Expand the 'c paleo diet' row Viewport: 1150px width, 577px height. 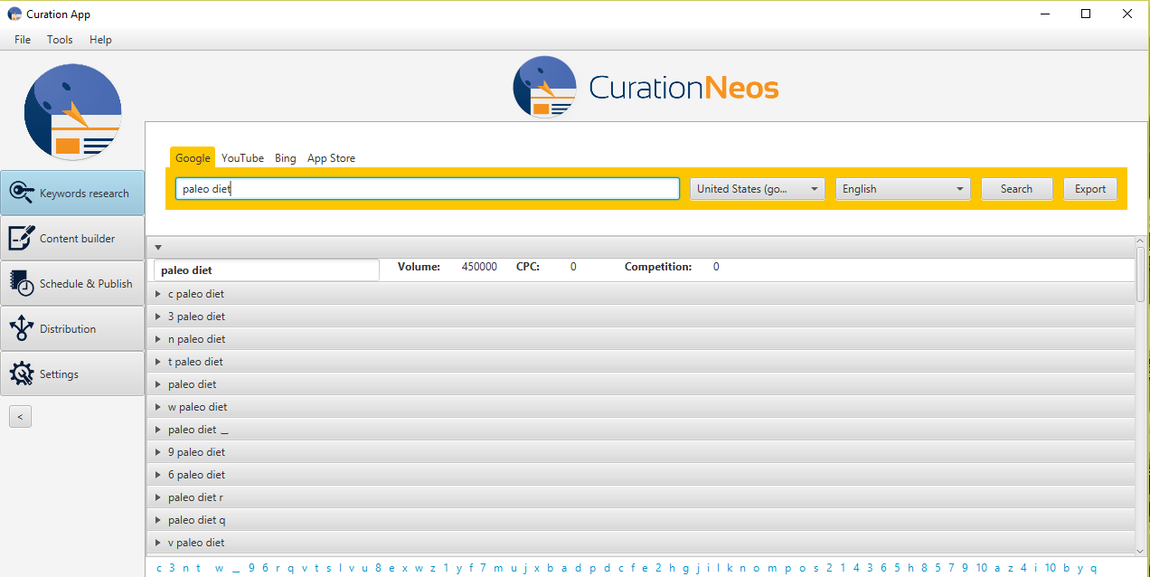tap(640, 294)
